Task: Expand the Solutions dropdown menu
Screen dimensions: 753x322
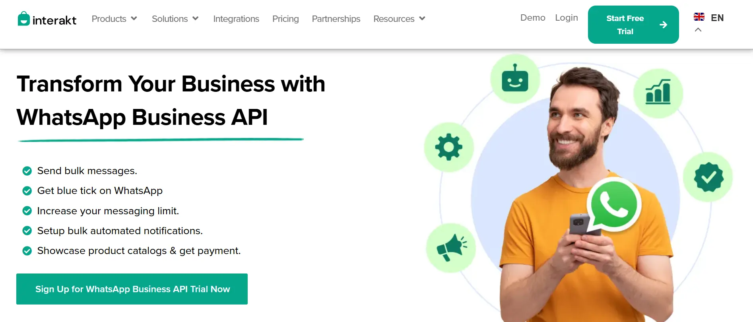Action: point(175,19)
